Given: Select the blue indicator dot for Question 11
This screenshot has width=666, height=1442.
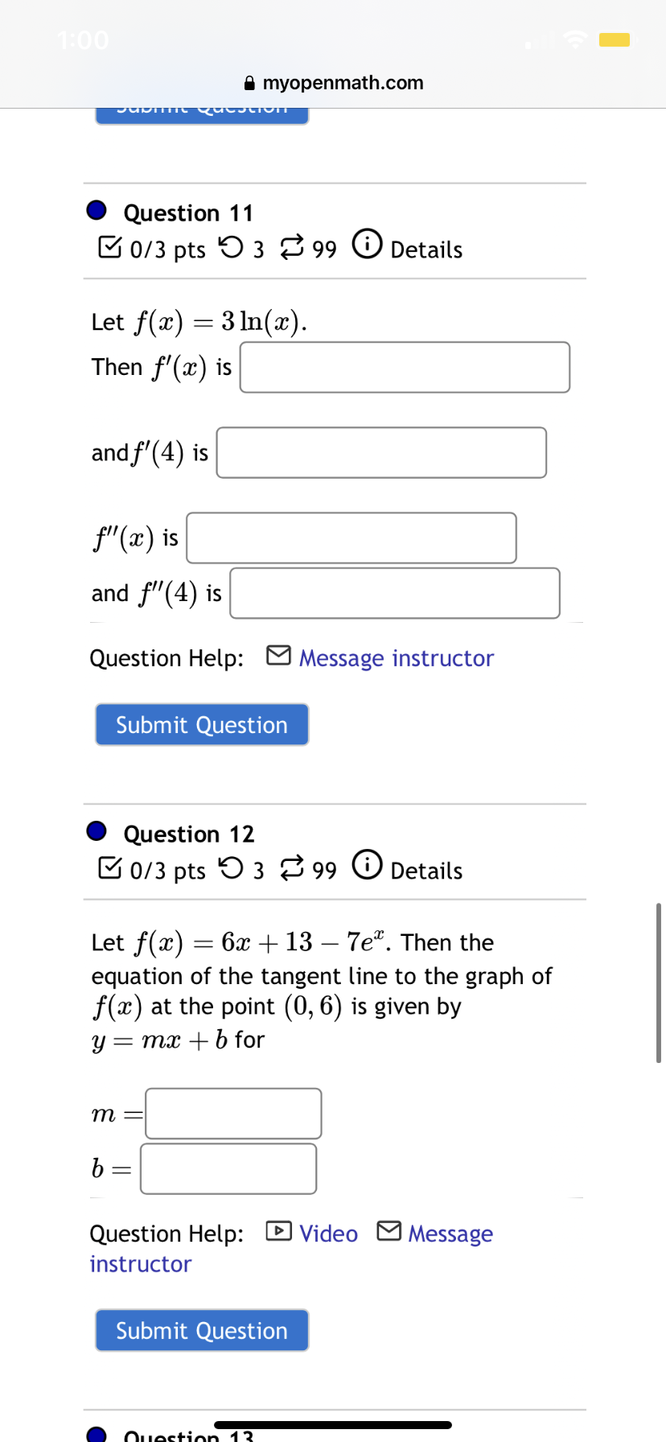Looking at the screenshot, I should click(x=97, y=209).
